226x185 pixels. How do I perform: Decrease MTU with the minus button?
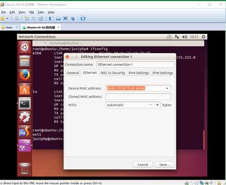pos(150,105)
